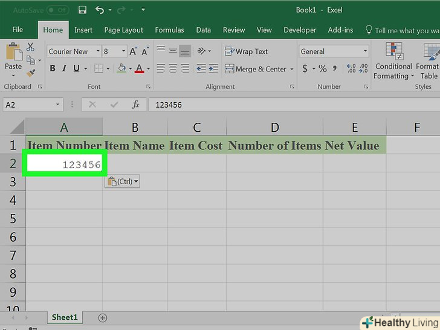Toggle the AutoSave switch
This screenshot has width=440, height=330.
click(x=57, y=10)
